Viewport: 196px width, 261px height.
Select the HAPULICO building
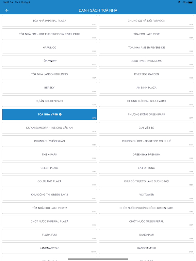[x=49, y=48]
